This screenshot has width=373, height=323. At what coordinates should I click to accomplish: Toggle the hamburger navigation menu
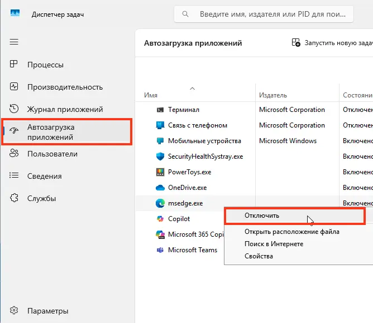(x=14, y=42)
